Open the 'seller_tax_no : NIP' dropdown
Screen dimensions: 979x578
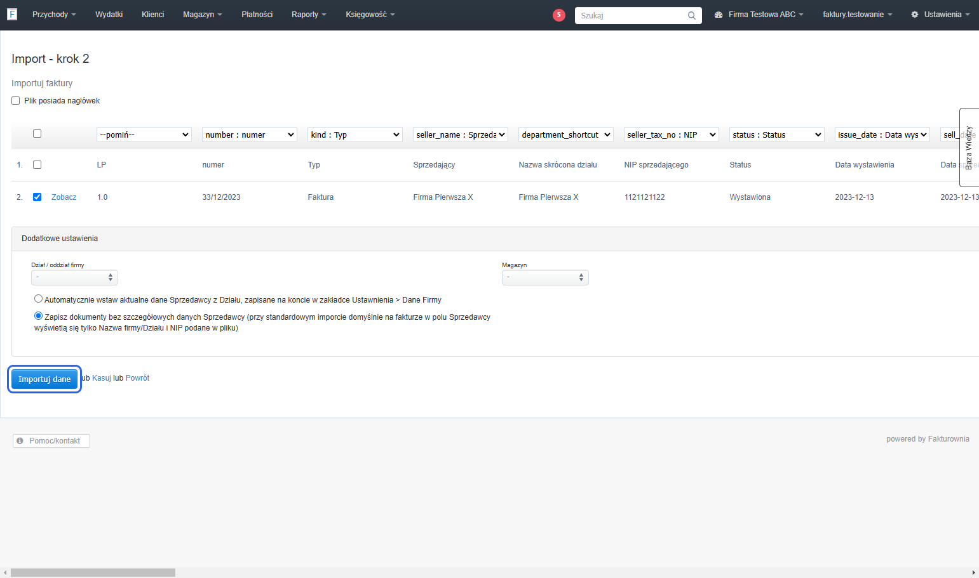coord(672,135)
